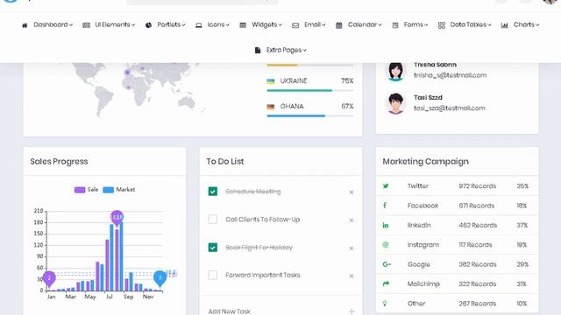Click the Ukraine 75% progress bar
561x315 pixels.
point(310,90)
